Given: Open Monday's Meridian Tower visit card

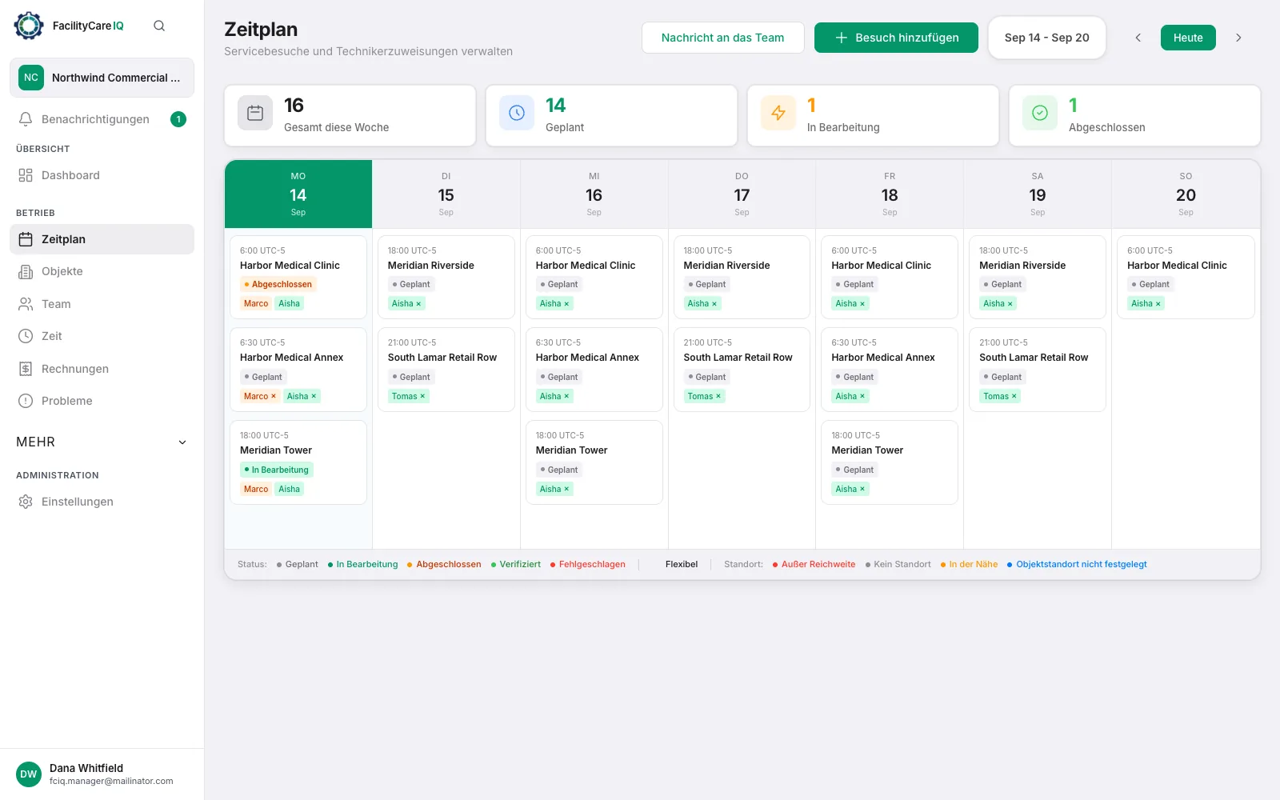Looking at the screenshot, I should (298, 462).
